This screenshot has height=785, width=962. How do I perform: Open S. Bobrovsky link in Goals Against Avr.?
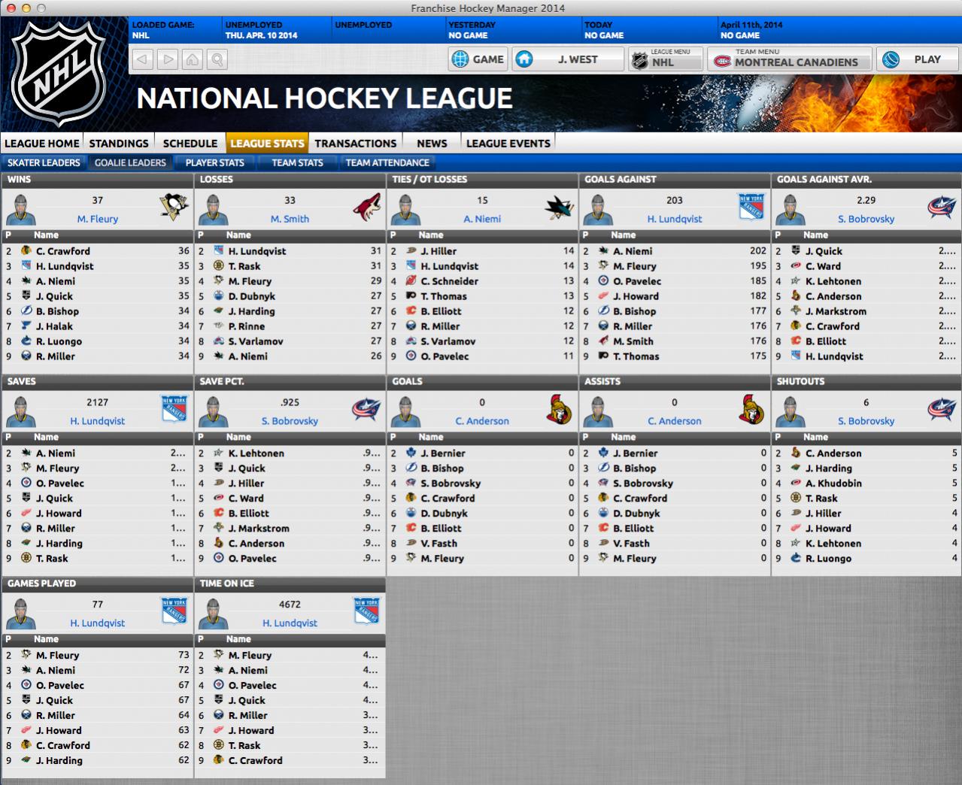pos(866,219)
